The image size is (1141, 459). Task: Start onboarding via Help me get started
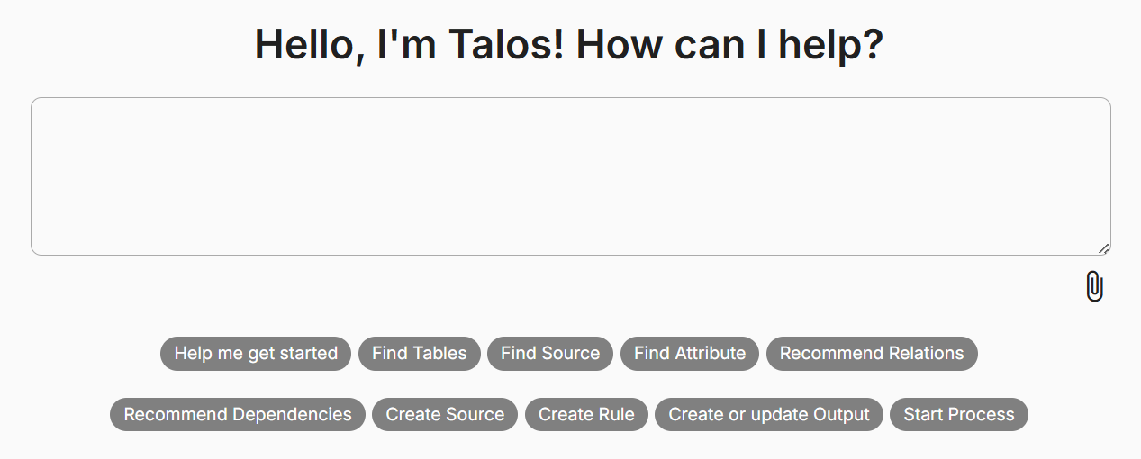click(256, 354)
